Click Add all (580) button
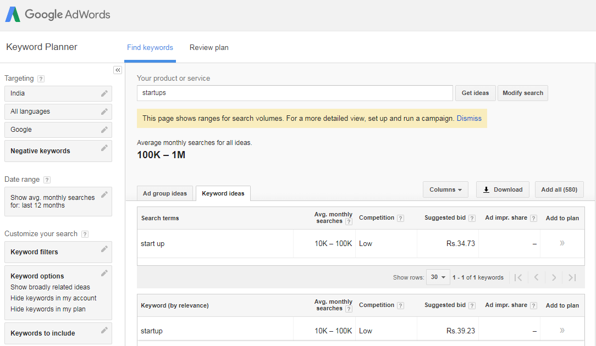The width and height of the screenshot is (596, 346). click(559, 189)
